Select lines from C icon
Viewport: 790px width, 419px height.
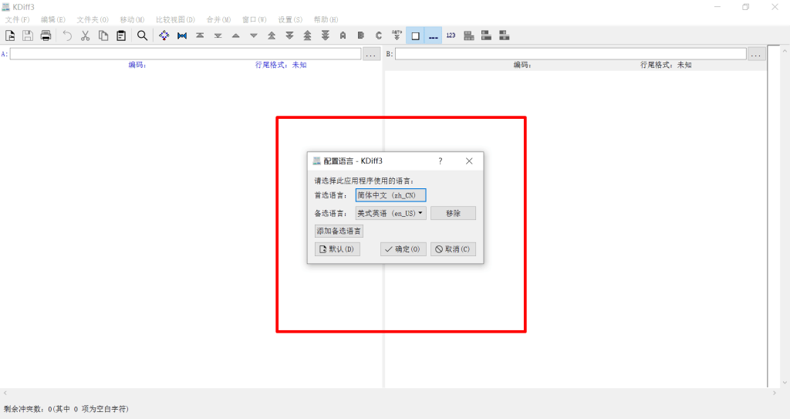pyautogui.click(x=379, y=35)
